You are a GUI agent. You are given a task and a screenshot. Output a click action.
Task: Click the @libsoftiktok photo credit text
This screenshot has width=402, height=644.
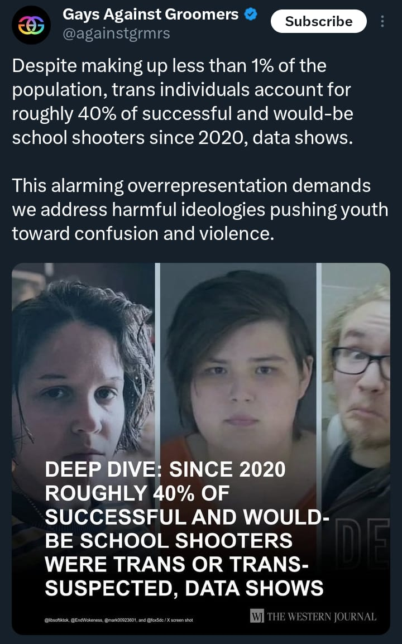coord(57,620)
